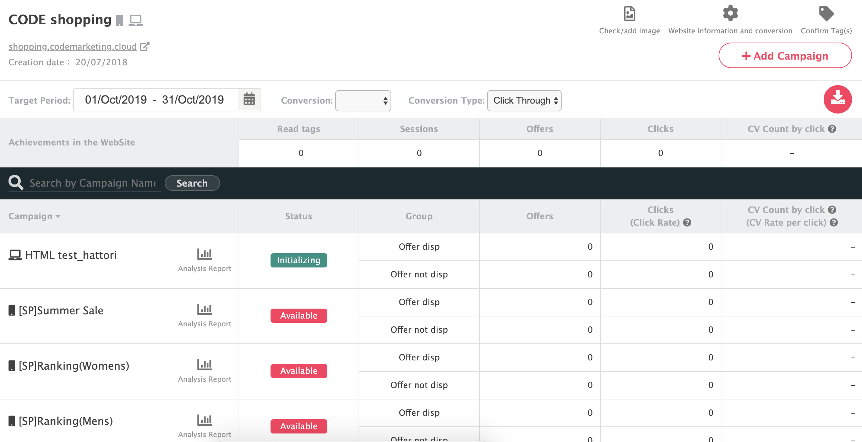The image size is (862, 442).
Task: Click the Add Campaign button
Action: pyautogui.click(x=785, y=56)
